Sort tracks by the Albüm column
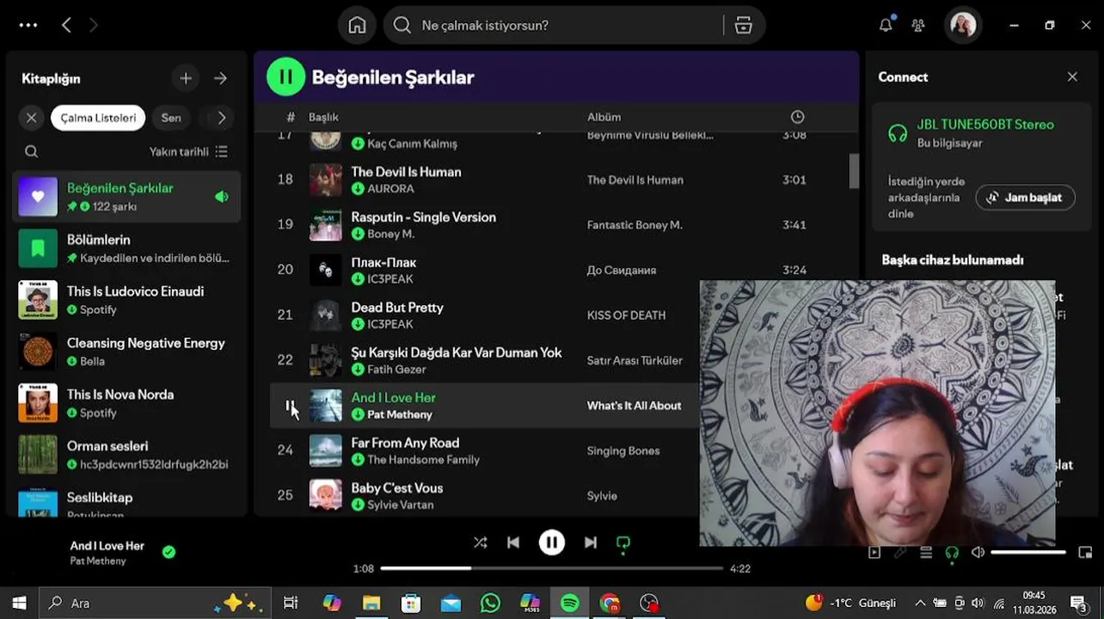The height and width of the screenshot is (619, 1104). point(604,117)
